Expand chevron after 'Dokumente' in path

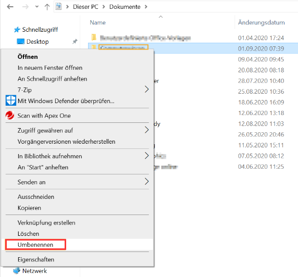click(146, 7)
